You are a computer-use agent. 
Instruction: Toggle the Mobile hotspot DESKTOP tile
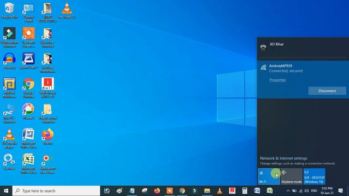pyautogui.click(x=314, y=176)
